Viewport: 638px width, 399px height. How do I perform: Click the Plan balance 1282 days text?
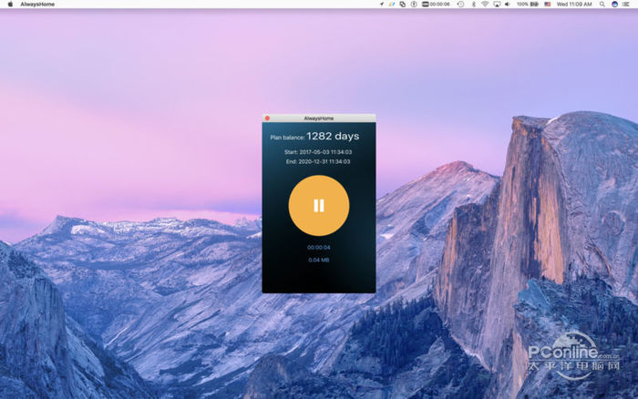[314, 137]
